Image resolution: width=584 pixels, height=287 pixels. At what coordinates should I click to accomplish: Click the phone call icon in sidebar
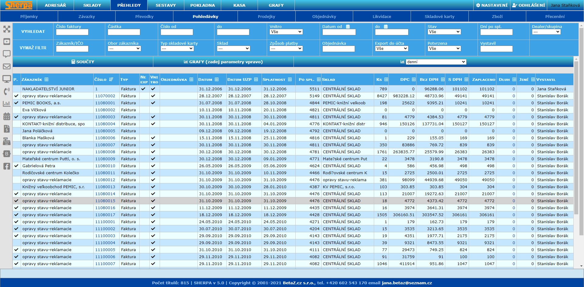7,92
